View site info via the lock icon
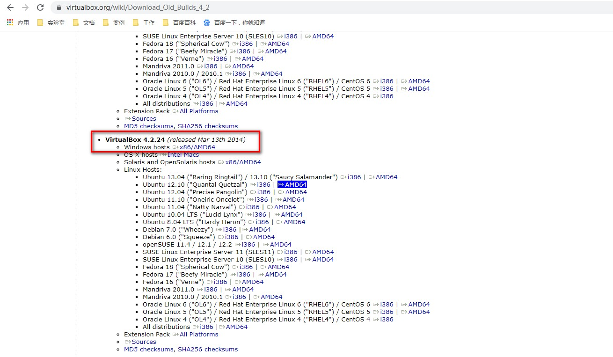The height and width of the screenshot is (357, 613). 58,8
